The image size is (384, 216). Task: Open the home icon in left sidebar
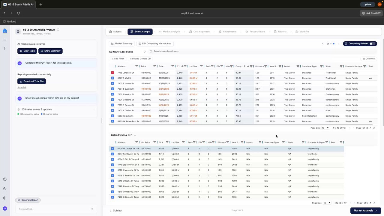(x=4, y=31)
